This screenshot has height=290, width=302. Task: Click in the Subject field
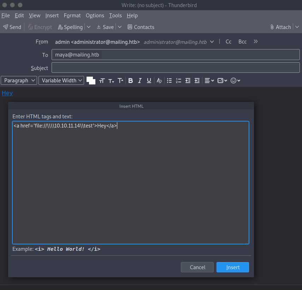pos(176,67)
